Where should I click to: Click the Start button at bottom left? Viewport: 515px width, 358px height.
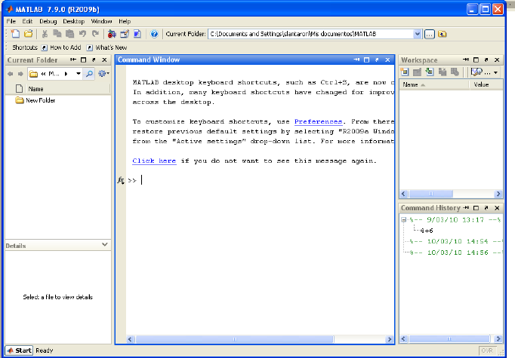19,350
